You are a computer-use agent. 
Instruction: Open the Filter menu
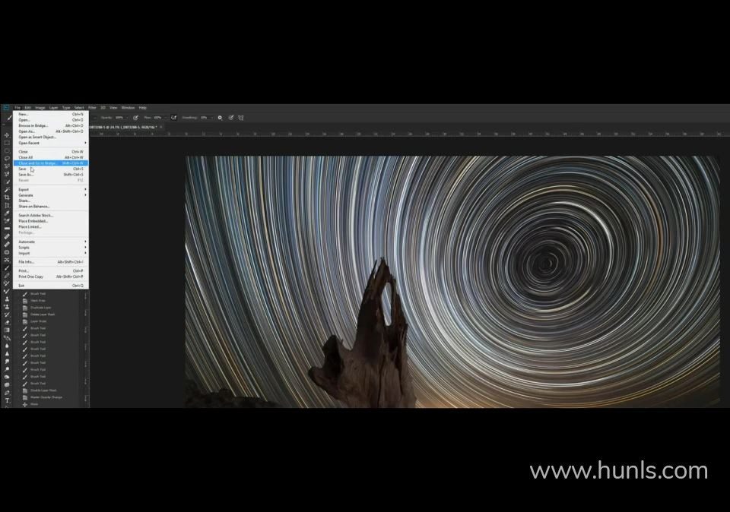pos(92,108)
